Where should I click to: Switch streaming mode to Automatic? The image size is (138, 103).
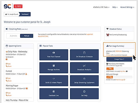(x=13, y=36)
